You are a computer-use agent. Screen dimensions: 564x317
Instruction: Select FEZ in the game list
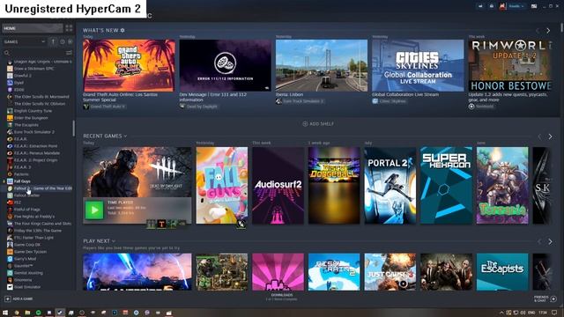[18, 203]
